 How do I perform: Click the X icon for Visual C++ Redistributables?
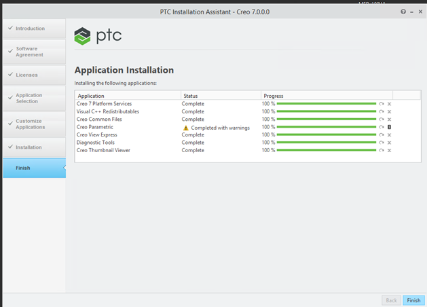click(390, 111)
